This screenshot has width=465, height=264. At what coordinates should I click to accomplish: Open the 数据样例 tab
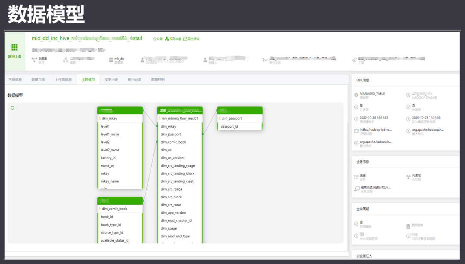158,80
